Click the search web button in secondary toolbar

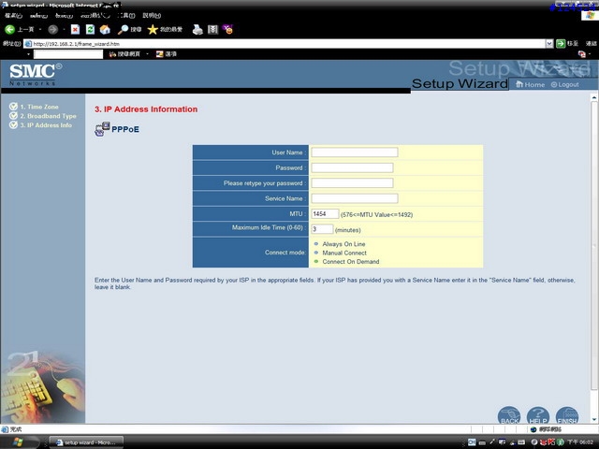(124, 54)
